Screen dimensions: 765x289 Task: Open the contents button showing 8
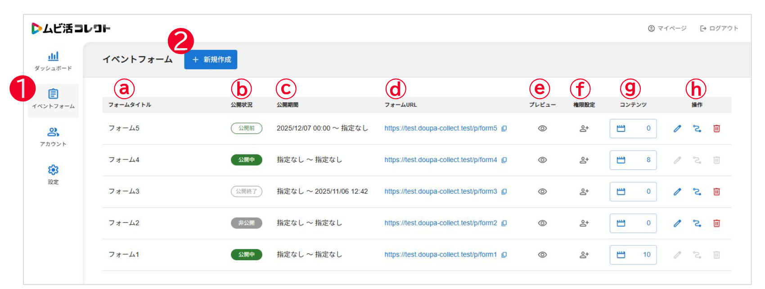(633, 160)
